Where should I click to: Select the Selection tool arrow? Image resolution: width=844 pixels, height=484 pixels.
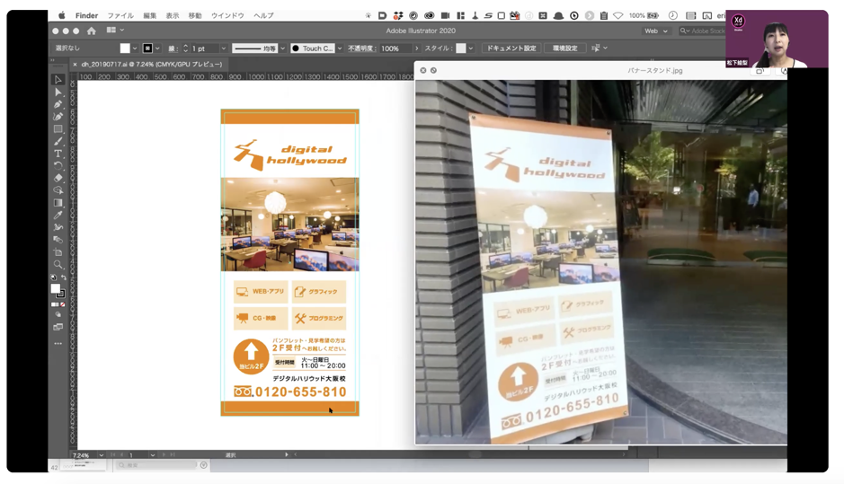tap(58, 80)
